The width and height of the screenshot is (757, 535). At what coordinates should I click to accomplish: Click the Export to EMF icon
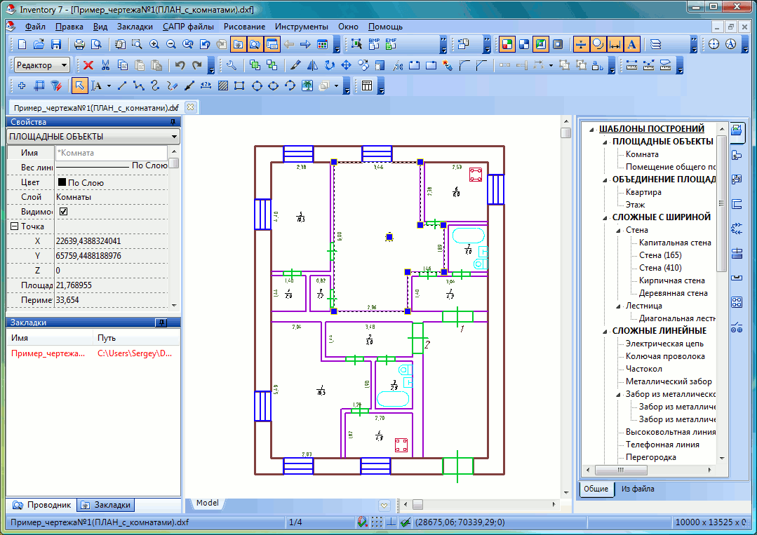(391, 44)
